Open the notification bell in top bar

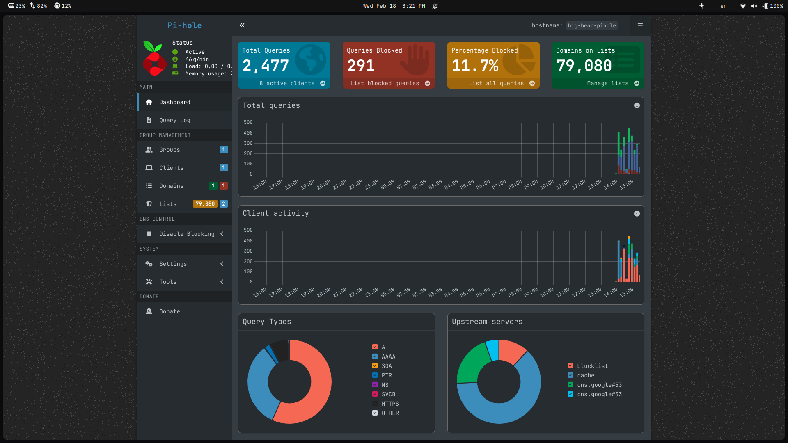[435, 6]
